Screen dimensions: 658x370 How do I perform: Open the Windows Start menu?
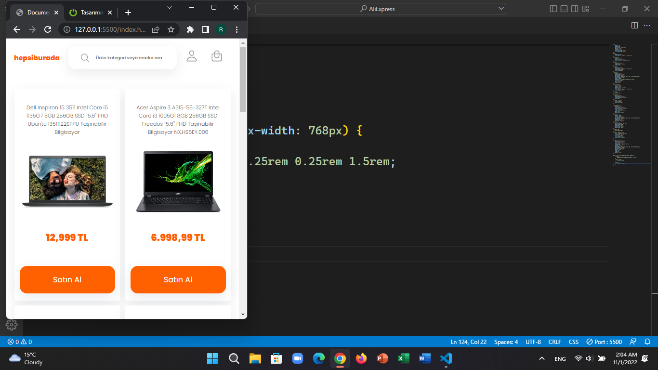(x=212, y=358)
